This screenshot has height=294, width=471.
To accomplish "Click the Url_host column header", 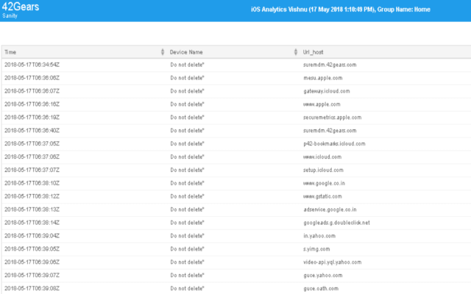I will coord(313,52).
